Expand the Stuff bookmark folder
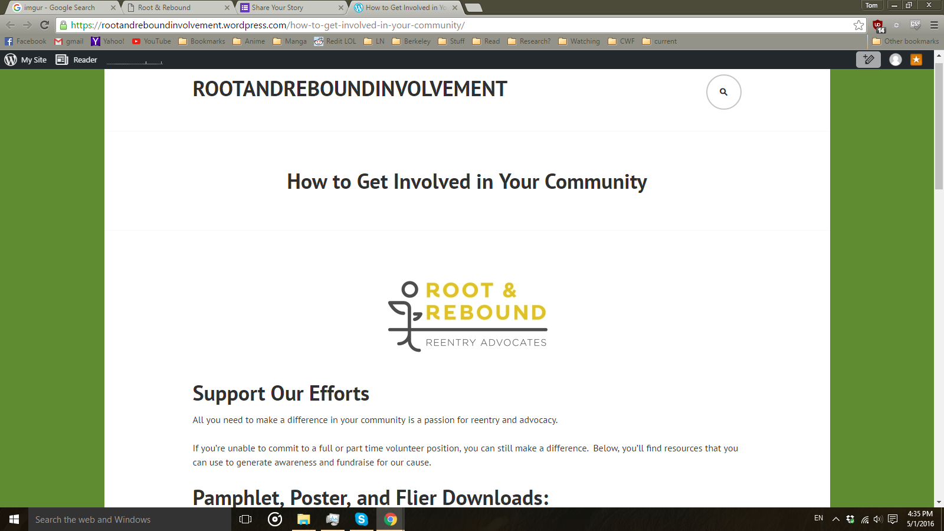 click(x=451, y=41)
